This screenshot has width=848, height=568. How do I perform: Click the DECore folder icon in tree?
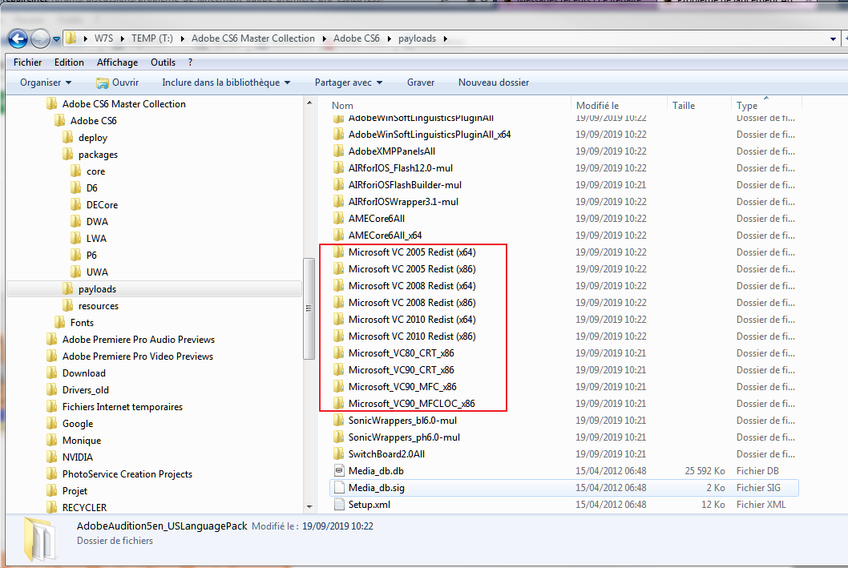[76, 204]
